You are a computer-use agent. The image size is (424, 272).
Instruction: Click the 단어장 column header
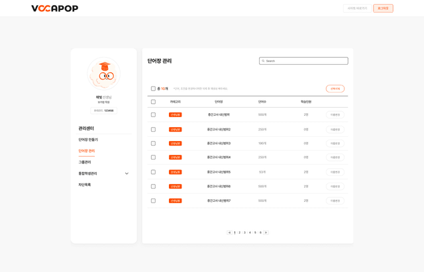pyautogui.click(x=219, y=102)
